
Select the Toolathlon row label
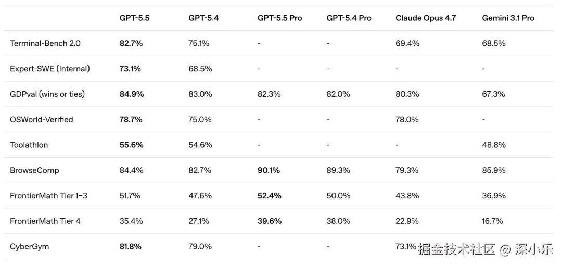(29, 145)
